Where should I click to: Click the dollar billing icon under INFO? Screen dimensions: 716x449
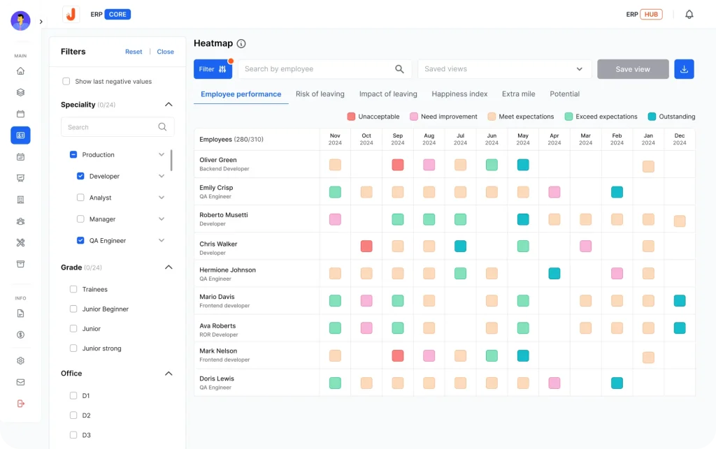[20, 334]
